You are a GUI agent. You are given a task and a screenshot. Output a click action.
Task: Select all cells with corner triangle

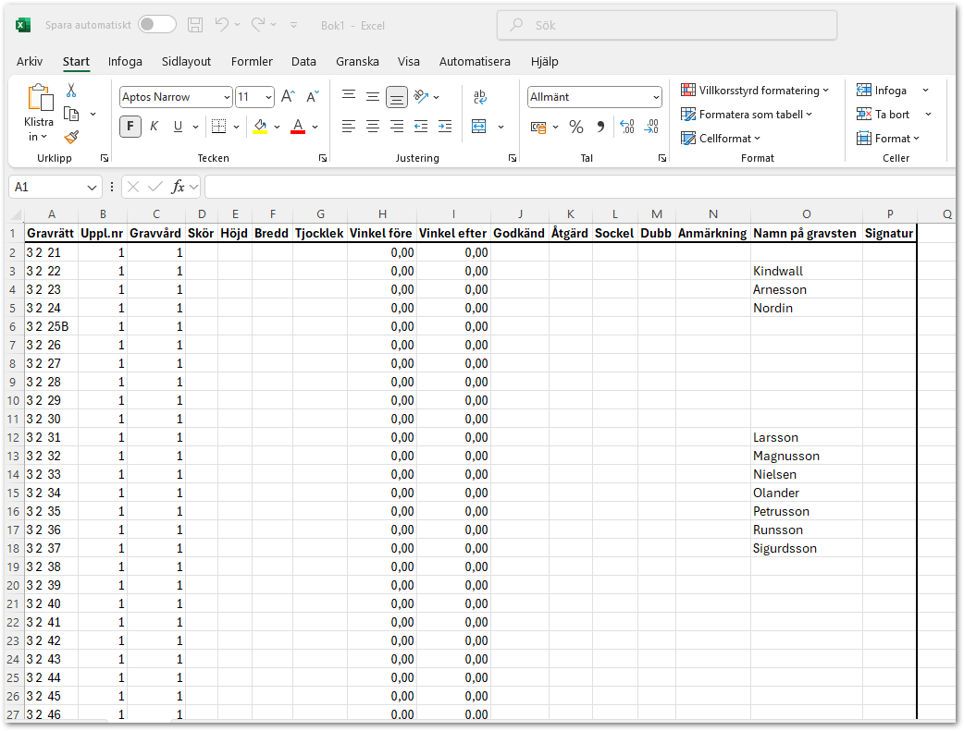tap(16, 215)
